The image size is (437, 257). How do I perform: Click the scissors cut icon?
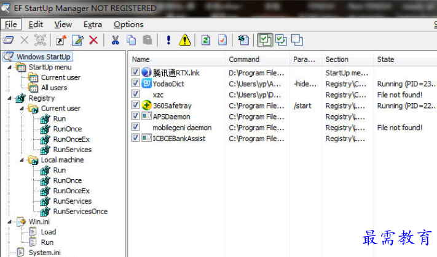(x=115, y=40)
